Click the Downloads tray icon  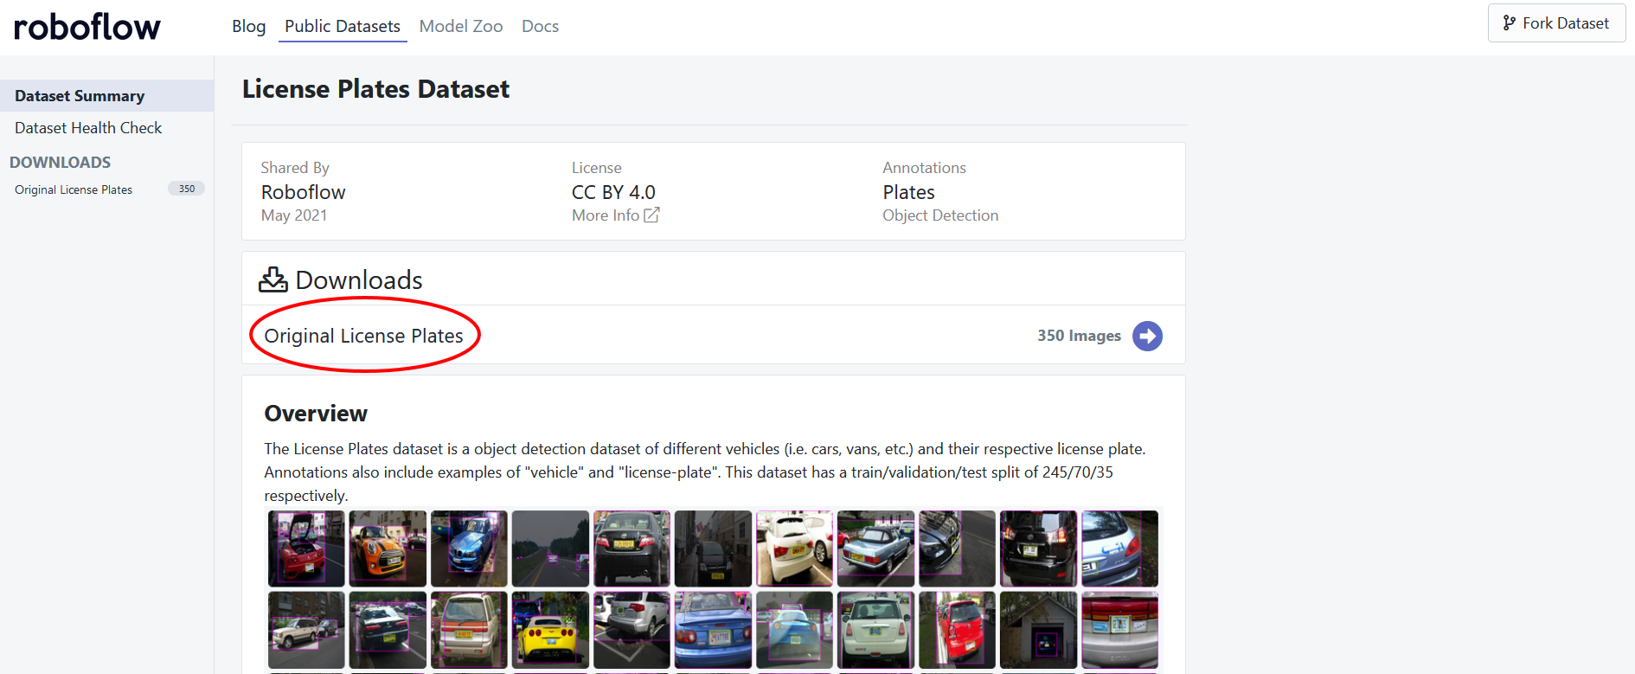coord(273,279)
